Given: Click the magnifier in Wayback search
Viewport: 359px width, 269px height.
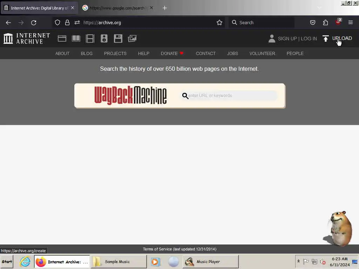Looking at the screenshot, I should tap(185, 96).
